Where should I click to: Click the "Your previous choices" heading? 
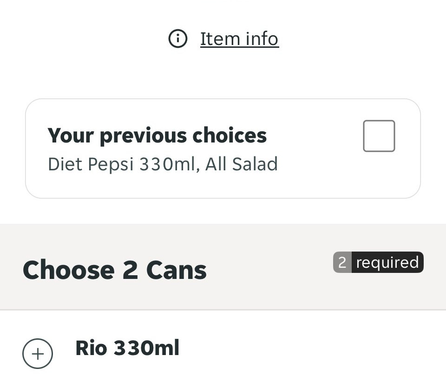(x=157, y=136)
